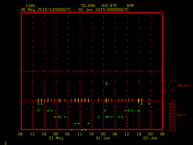Click the 31 May date label
Screen dimensions: 193x145
[x=56, y=138]
